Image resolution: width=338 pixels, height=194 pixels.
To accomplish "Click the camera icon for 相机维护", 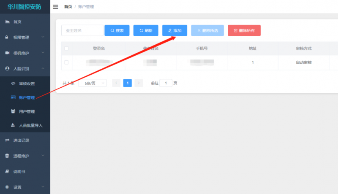I will tap(7, 53).
